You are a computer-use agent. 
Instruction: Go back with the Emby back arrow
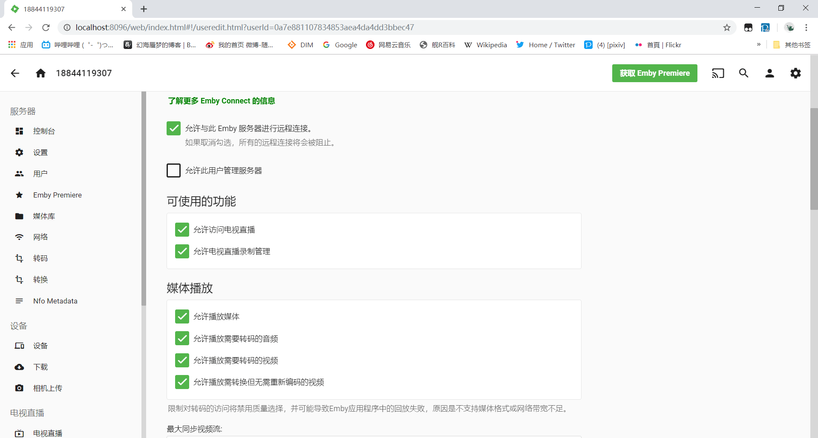tap(15, 73)
